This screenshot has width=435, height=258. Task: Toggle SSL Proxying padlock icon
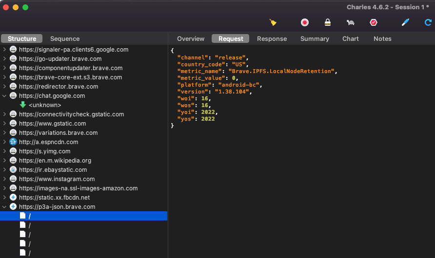328,22
